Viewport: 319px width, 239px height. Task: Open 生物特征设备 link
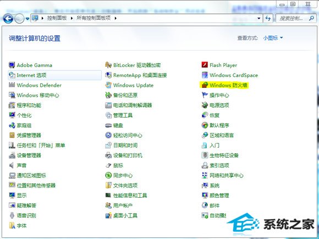pos(224,155)
